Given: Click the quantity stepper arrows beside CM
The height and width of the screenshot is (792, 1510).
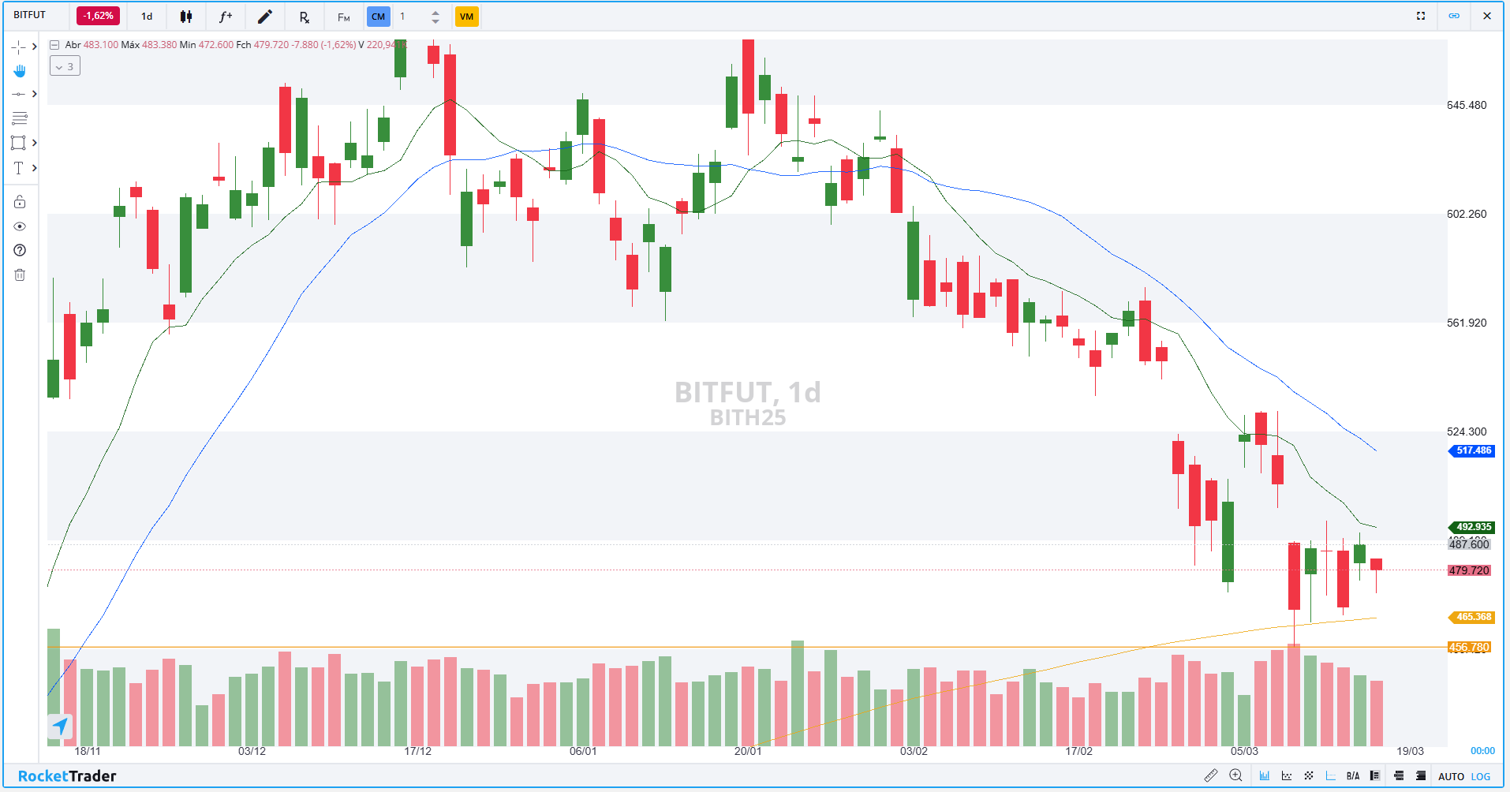Looking at the screenshot, I should (x=435, y=17).
